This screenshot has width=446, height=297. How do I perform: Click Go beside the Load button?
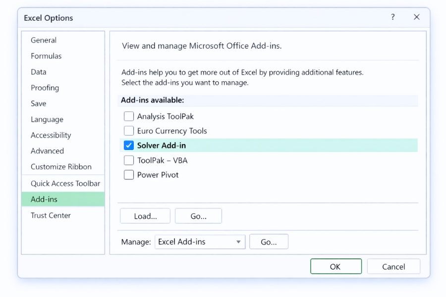pos(198,216)
